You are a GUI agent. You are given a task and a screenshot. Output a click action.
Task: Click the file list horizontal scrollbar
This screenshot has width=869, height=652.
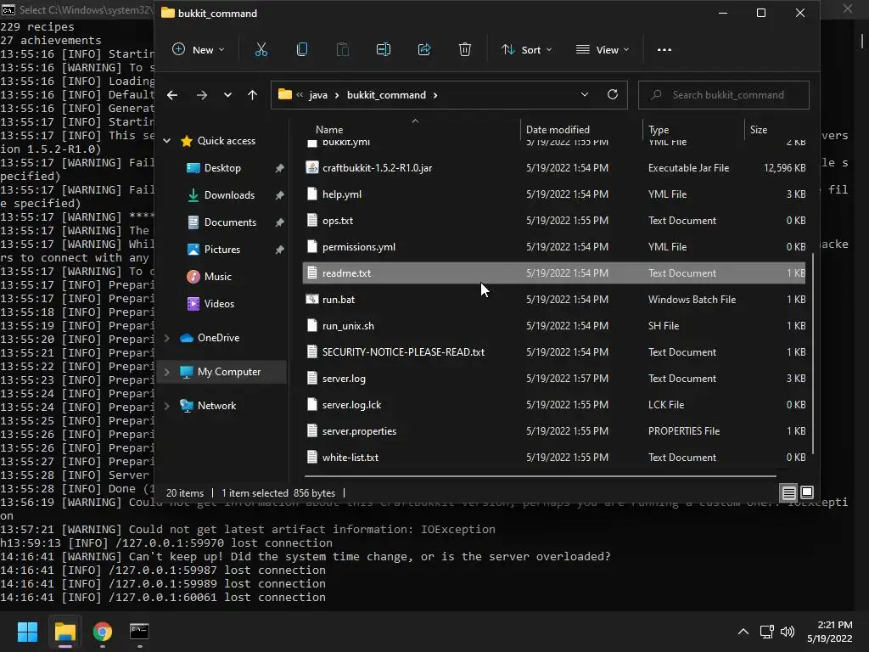point(540,475)
